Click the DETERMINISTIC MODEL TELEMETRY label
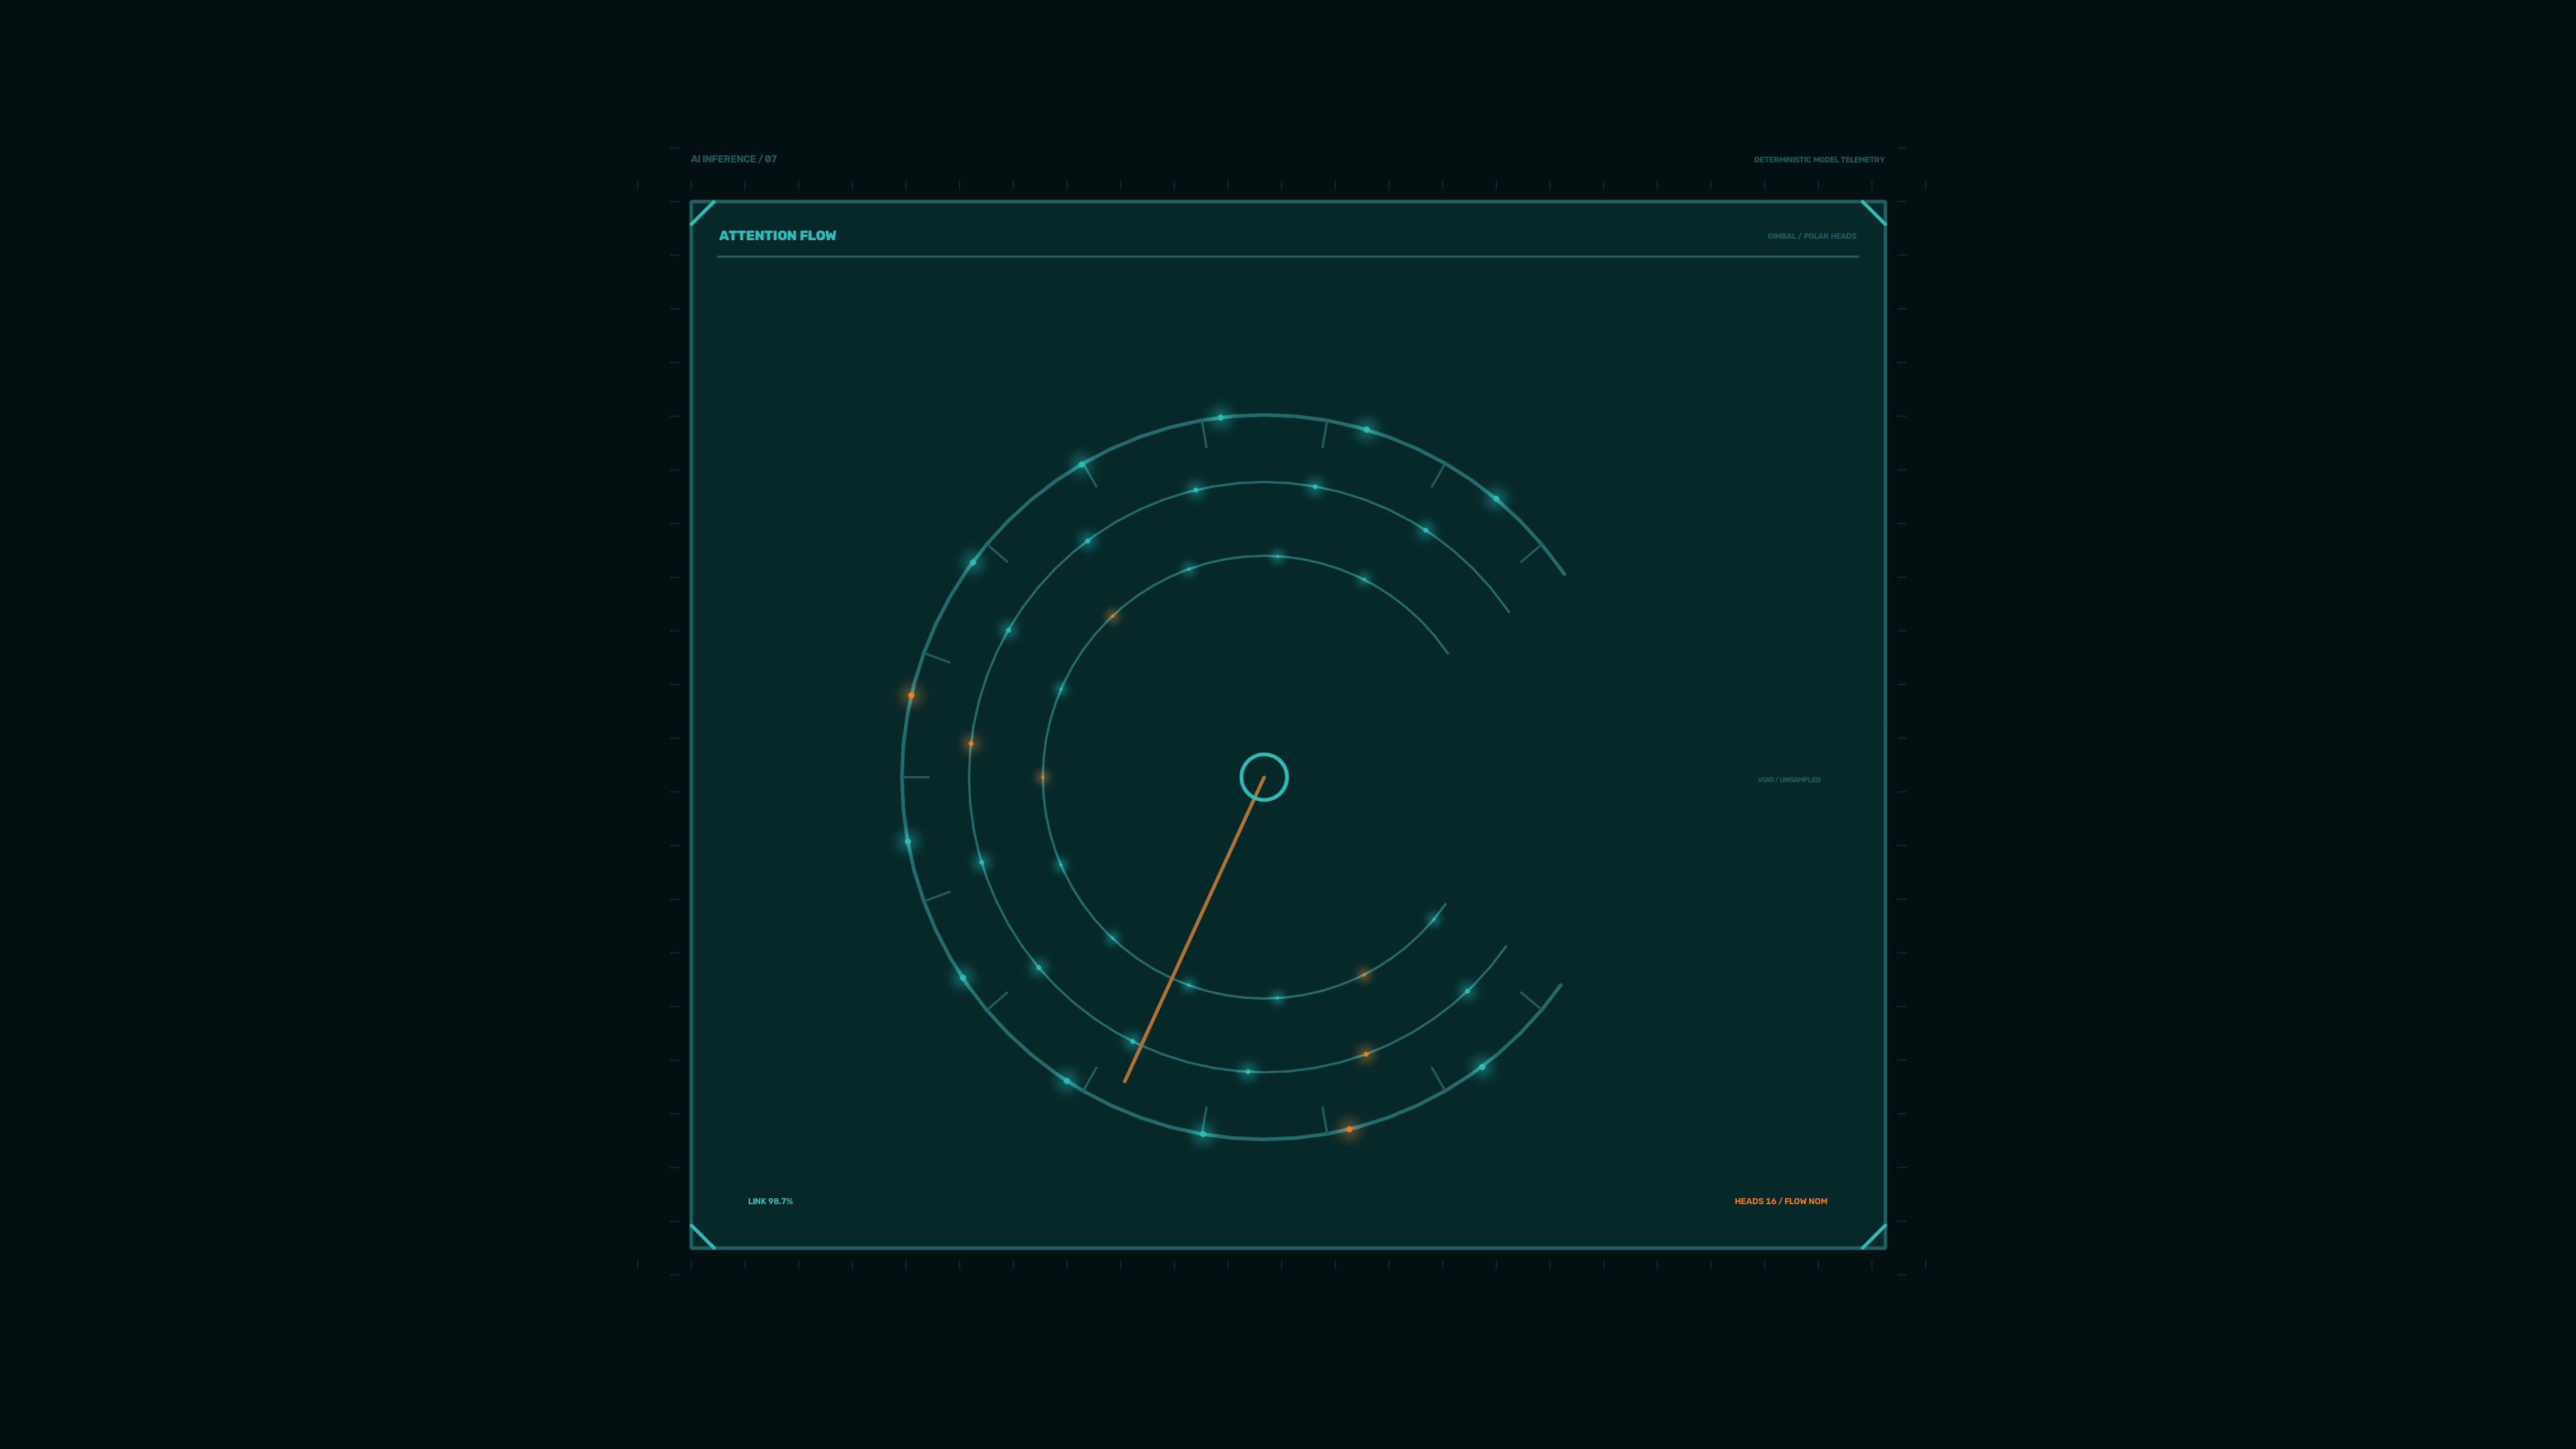Image resolution: width=2576 pixels, height=1449 pixels. coord(1818,160)
